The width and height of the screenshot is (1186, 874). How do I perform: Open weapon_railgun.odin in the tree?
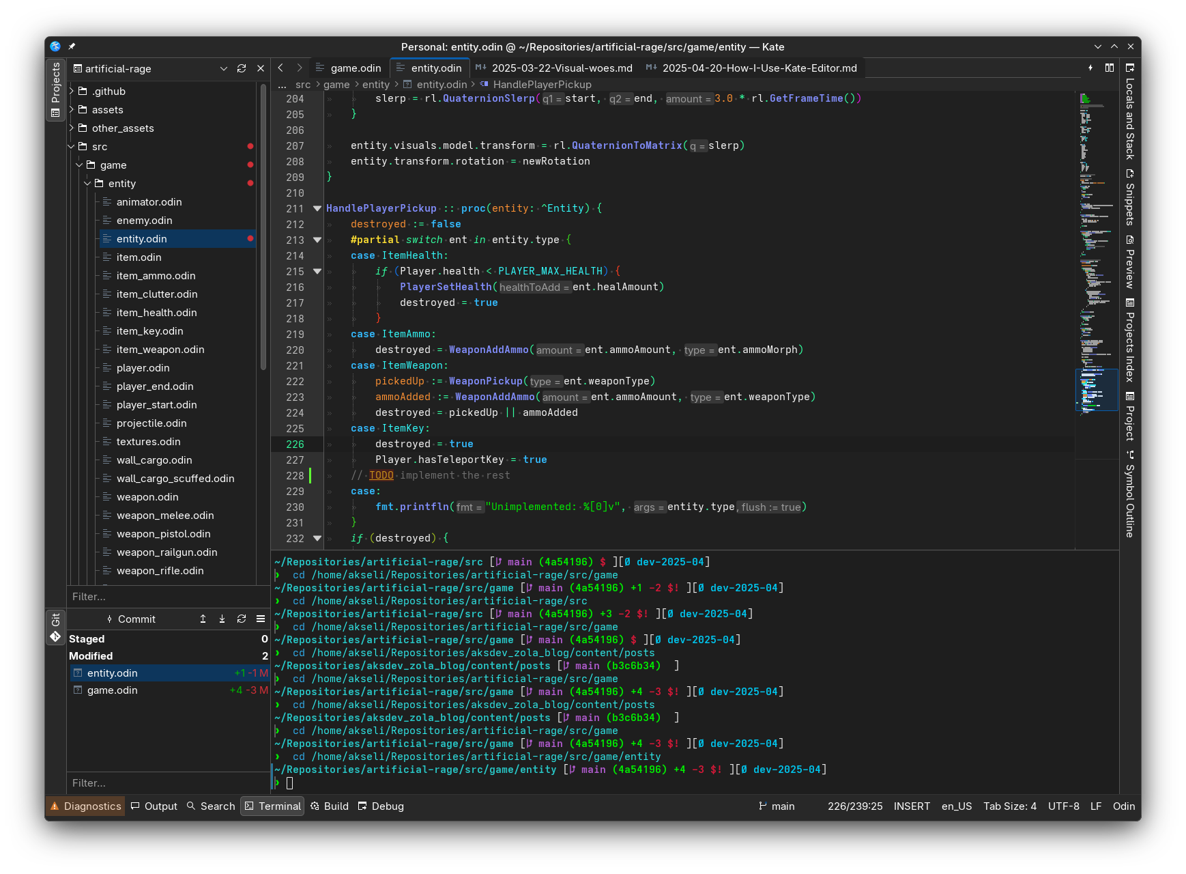(167, 552)
